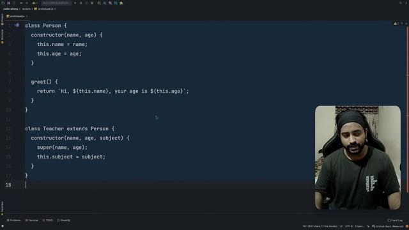This screenshot has width=409, height=230.
Task: Click code-along in the breadcrumb path
Action: (10, 9)
